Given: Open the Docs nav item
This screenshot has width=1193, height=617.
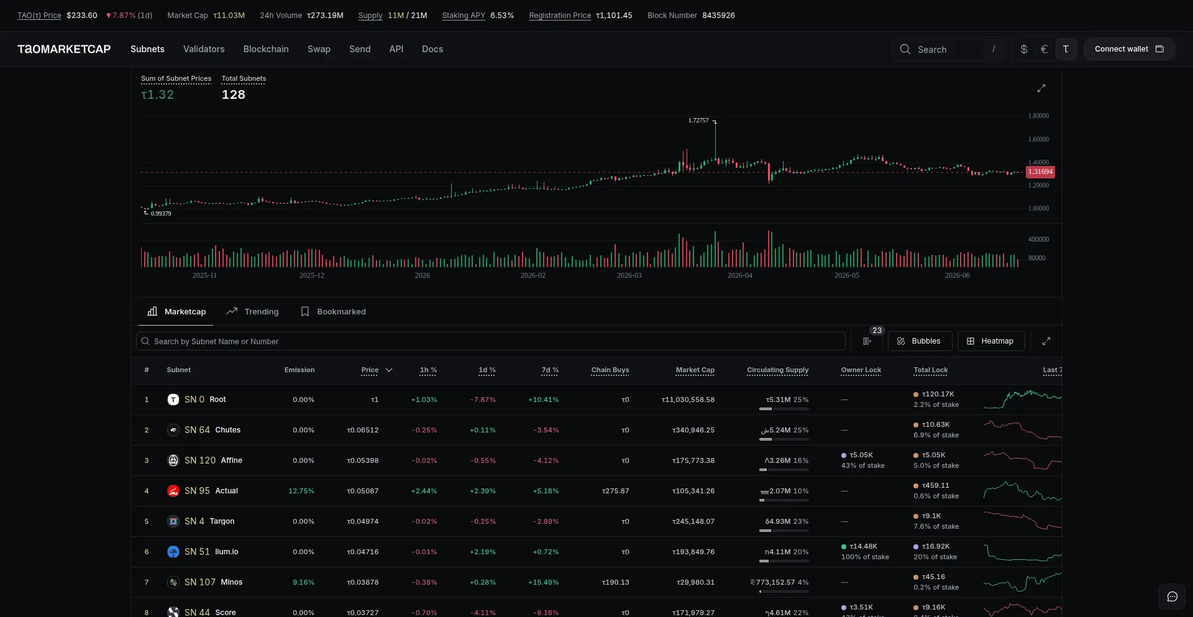Looking at the screenshot, I should (x=432, y=49).
